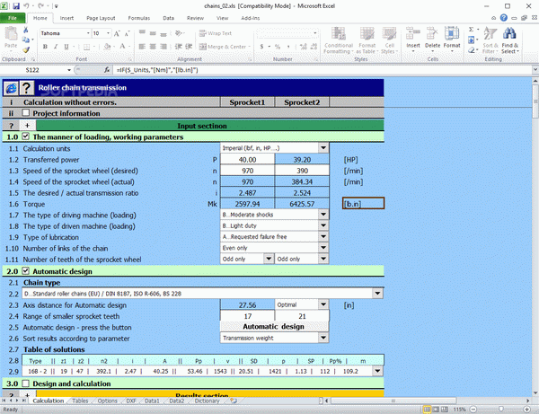Click the fill color bucket icon
Viewport: 539px width, 414px height.
pos(107,47)
